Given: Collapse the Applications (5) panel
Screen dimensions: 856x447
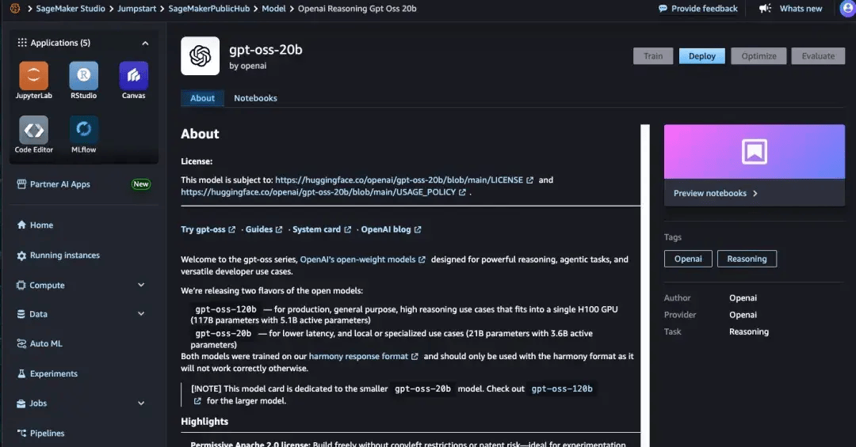Looking at the screenshot, I should point(145,44).
